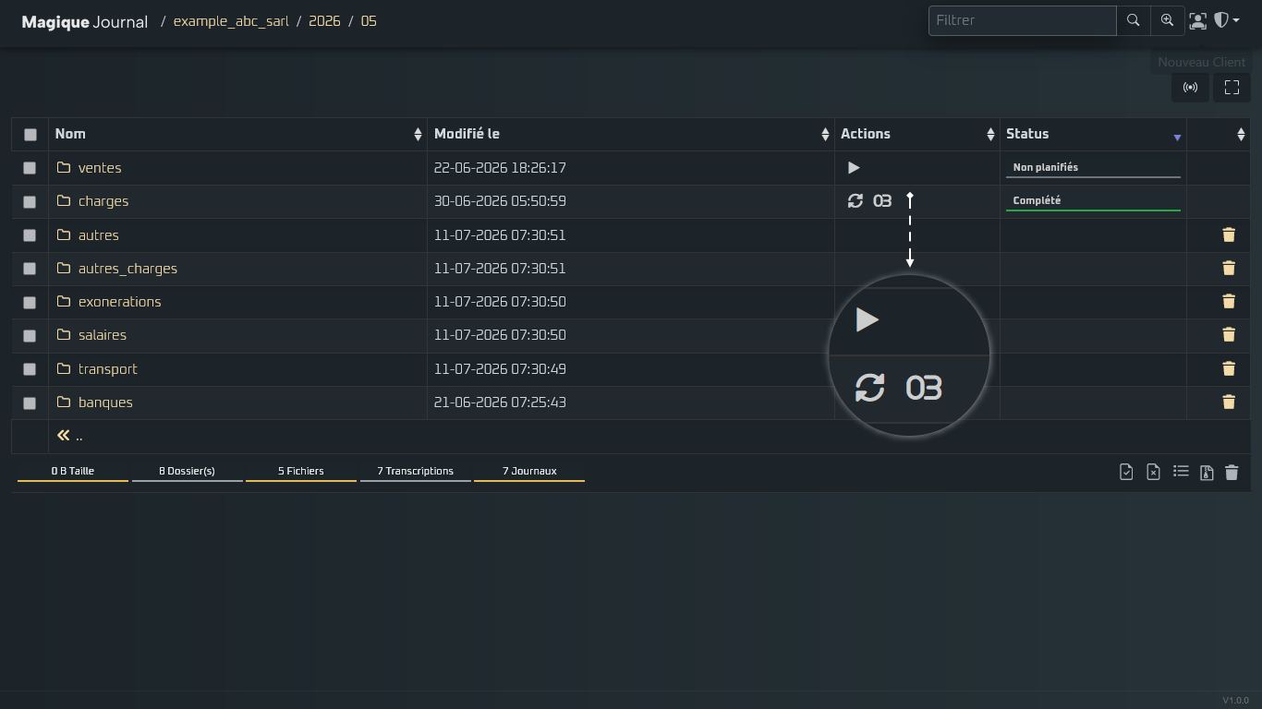Delete the autres folder with its trash icon
Viewport: 1262px width, 709px height.
click(1229, 235)
